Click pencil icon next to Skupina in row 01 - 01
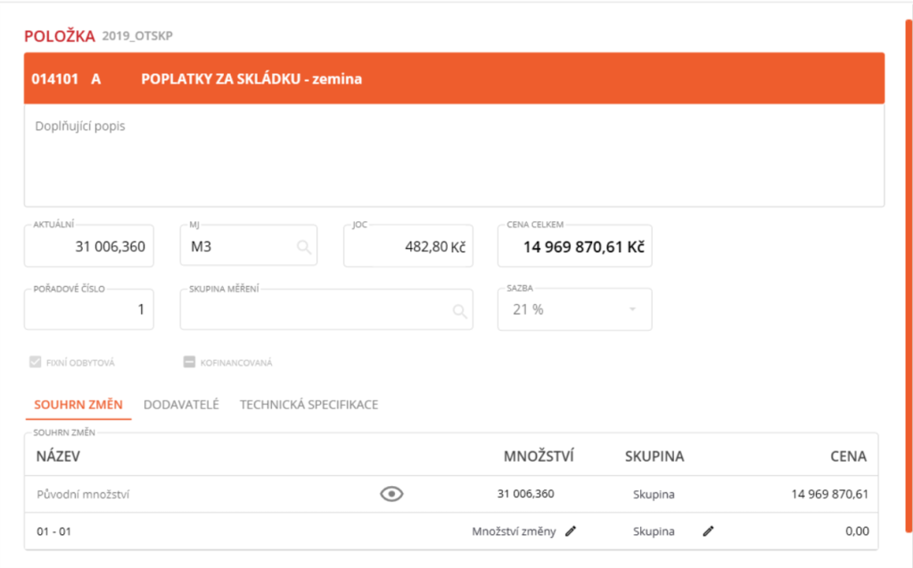 (x=708, y=531)
